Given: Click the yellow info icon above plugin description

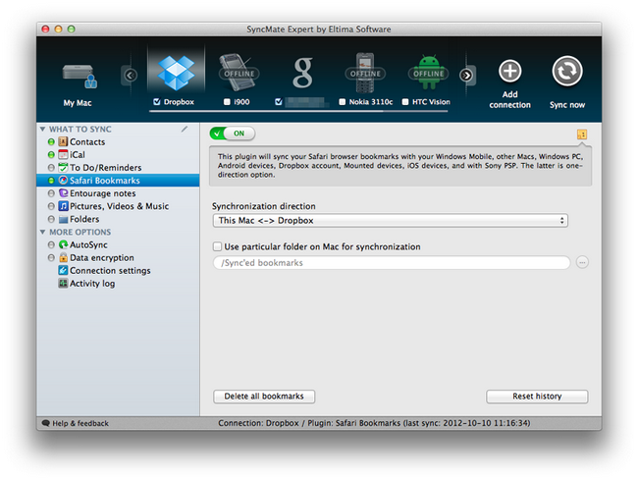Looking at the screenshot, I should click(x=582, y=134).
